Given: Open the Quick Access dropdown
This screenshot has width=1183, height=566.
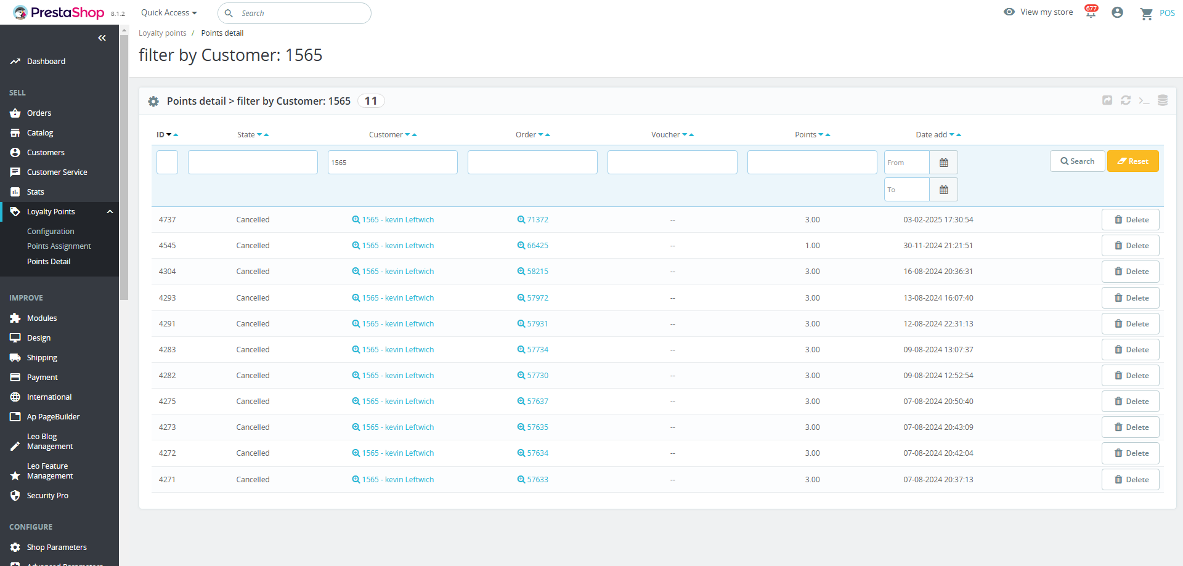Looking at the screenshot, I should pos(169,12).
